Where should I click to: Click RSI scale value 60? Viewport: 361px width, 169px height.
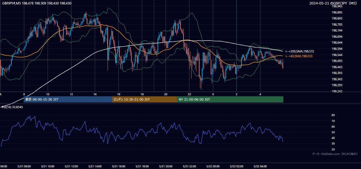pos(333,127)
